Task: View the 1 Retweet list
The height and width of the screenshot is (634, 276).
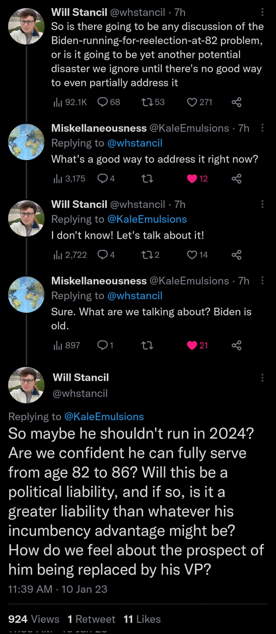Action: click(92, 619)
